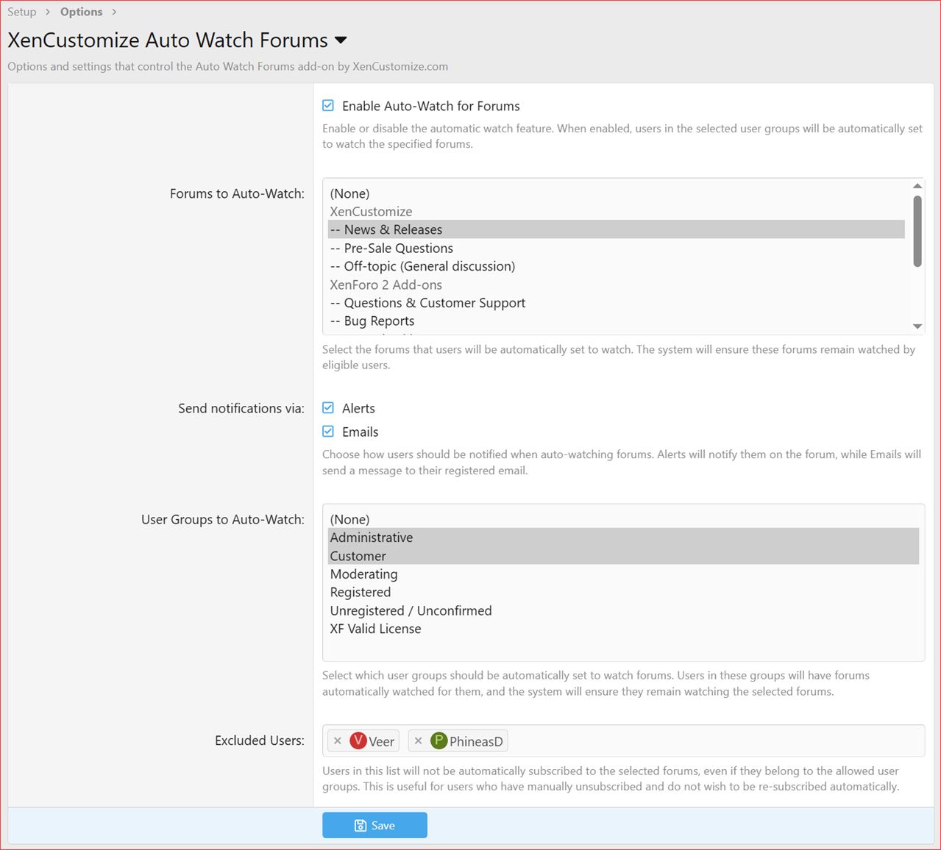The height and width of the screenshot is (850, 941).
Task: Select Off-topic (General discussion) forum
Action: pos(617,266)
